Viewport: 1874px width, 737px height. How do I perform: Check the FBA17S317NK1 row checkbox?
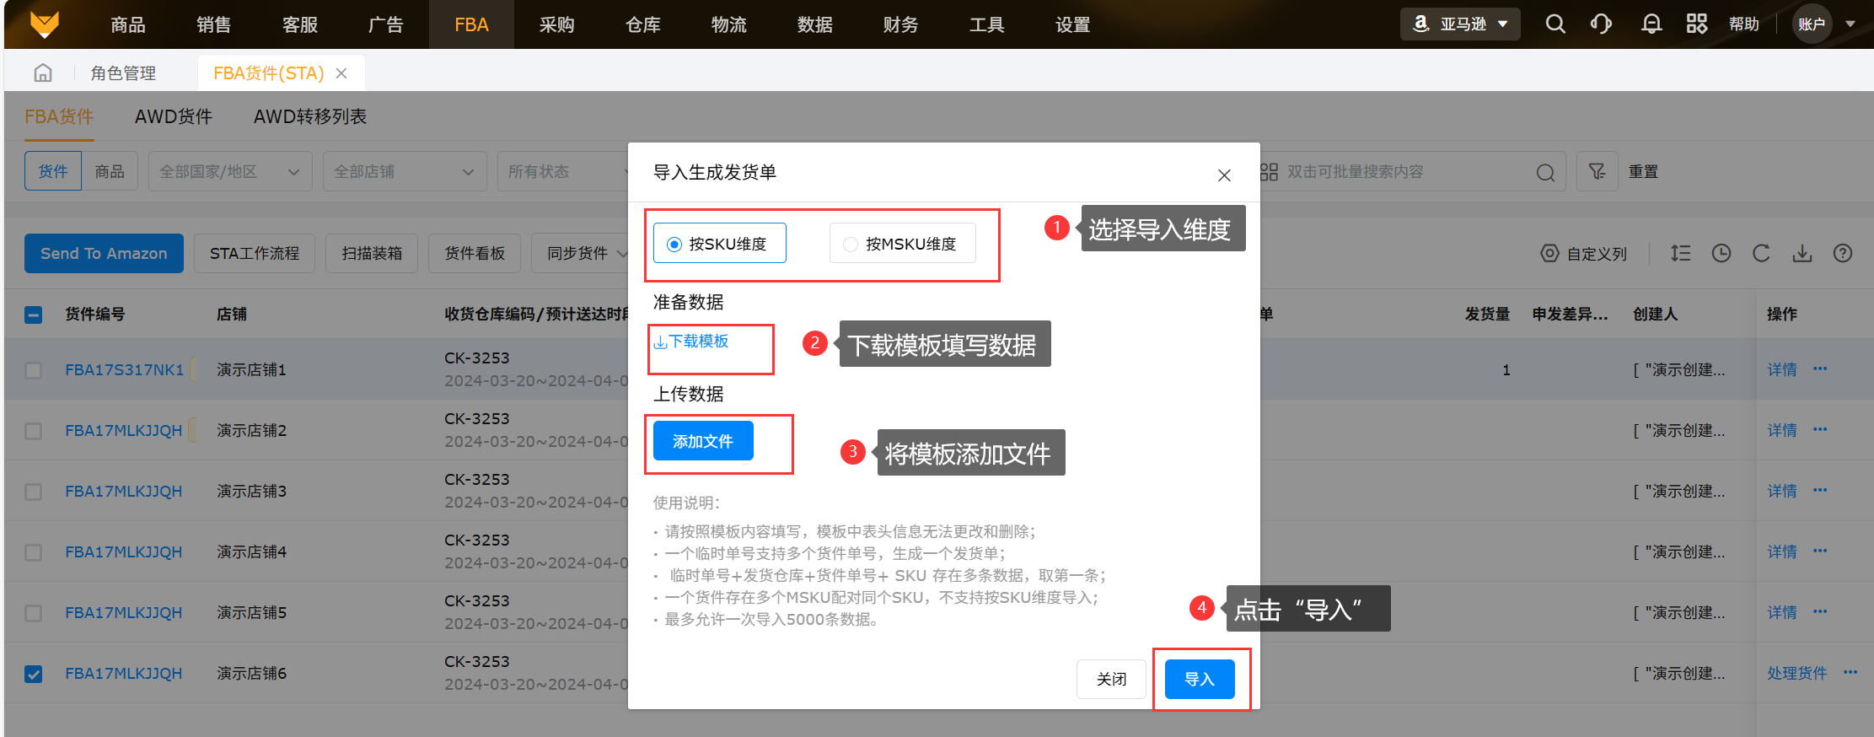[34, 370]
